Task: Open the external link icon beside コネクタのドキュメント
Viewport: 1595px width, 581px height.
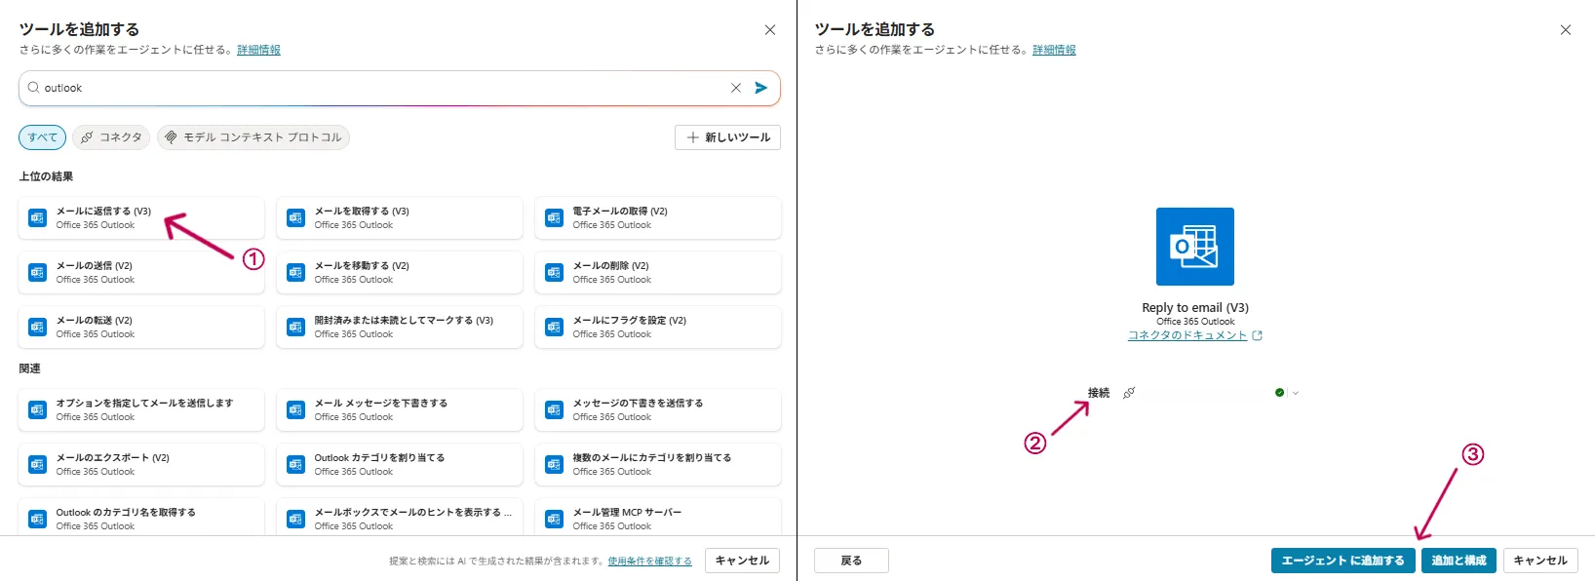Action: pyautogui.click(x=1258, y=335)
